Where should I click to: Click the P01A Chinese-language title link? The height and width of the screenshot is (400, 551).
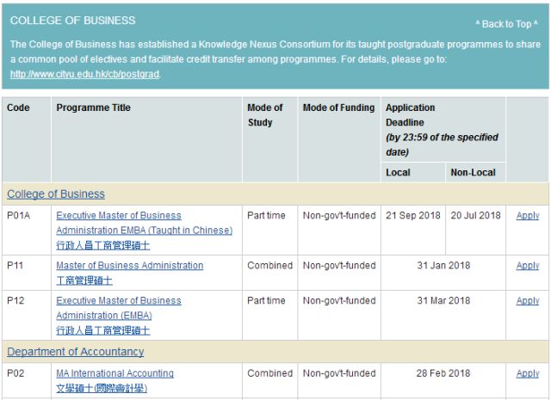(x=103, y=245)
